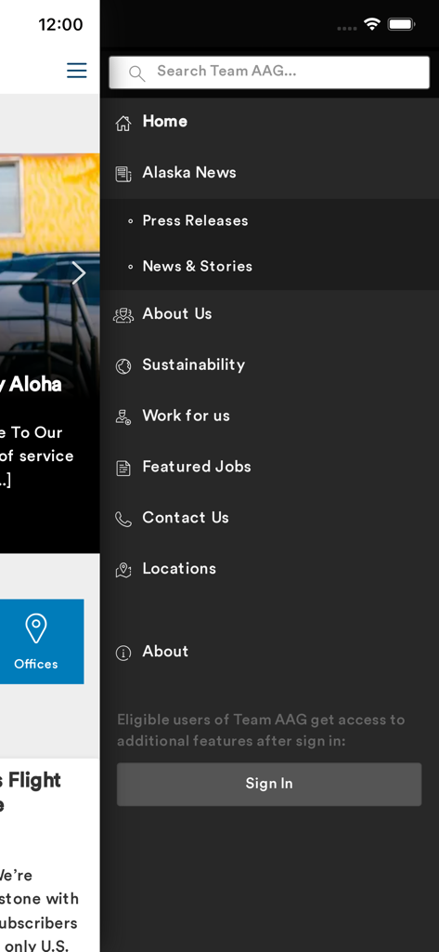The width and height of the screenshot is (439, 952).
Task: Advance the carousel with right chevron
Action: (x=79, y=273)
